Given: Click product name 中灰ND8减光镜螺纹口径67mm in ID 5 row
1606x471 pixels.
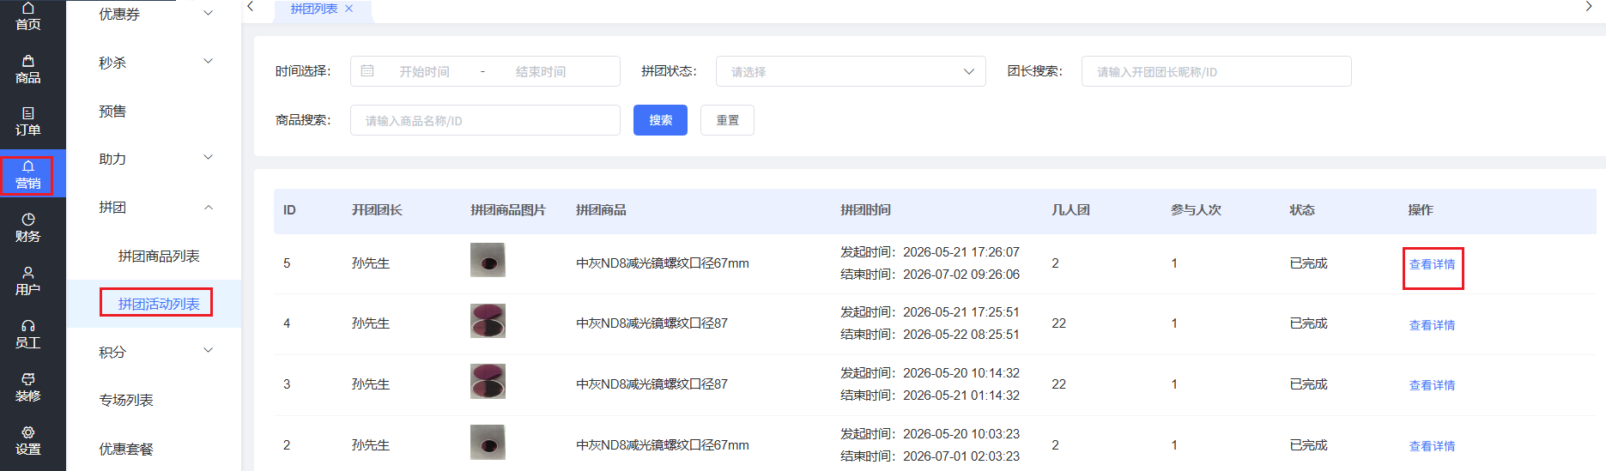Looking at the screenshot, I should coord(663,263).
